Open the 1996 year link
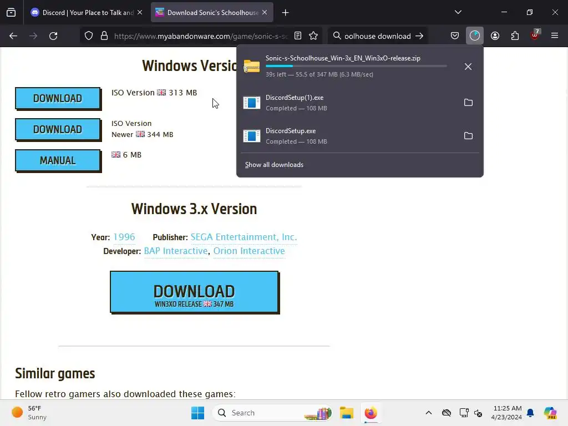 pos(124,237)
